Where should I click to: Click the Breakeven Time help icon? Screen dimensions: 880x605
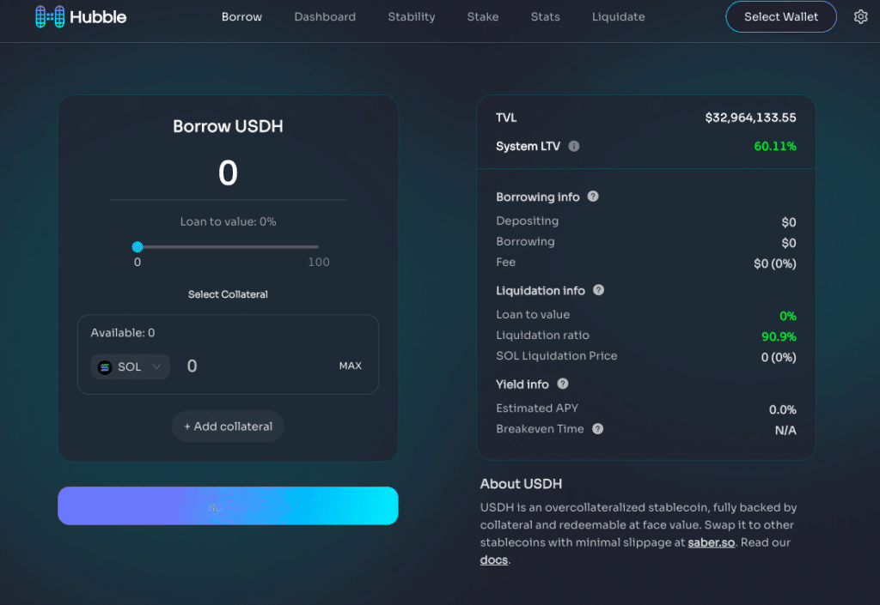[x=598, y=429]
